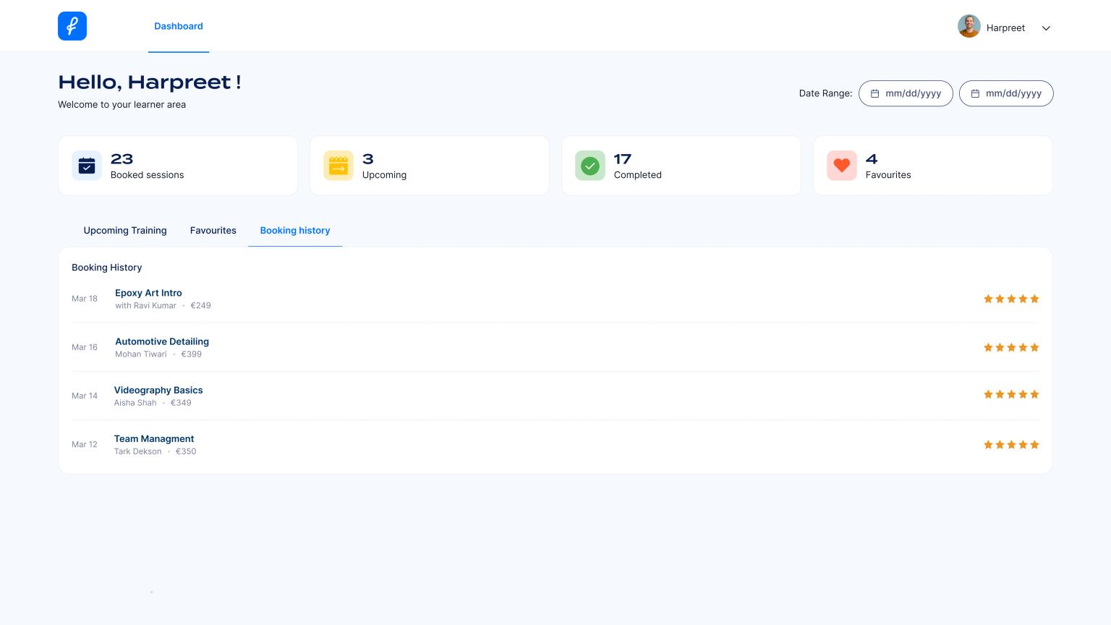Click the Booked sessions calendar-check icon

coord(87,166)
